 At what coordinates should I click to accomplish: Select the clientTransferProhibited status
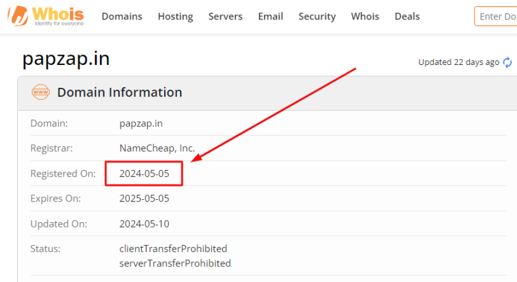(x=173, y=249)
